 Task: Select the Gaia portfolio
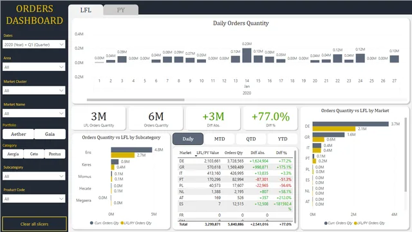click(50, 134)
